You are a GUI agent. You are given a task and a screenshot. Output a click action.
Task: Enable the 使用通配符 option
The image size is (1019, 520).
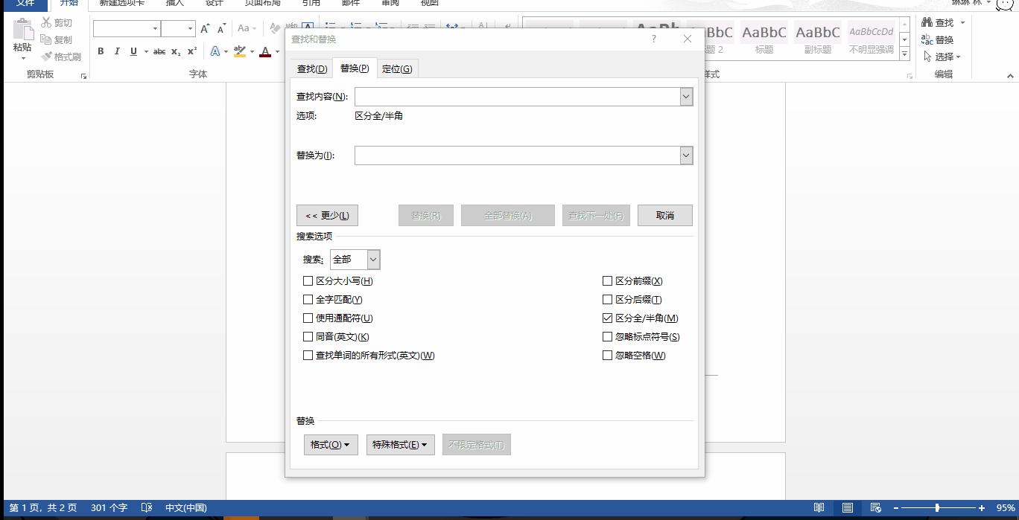point(308,318)
